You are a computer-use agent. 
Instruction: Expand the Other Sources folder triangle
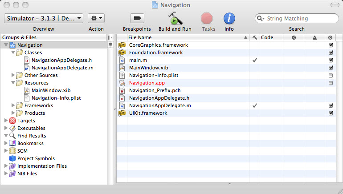click(13, 75)
